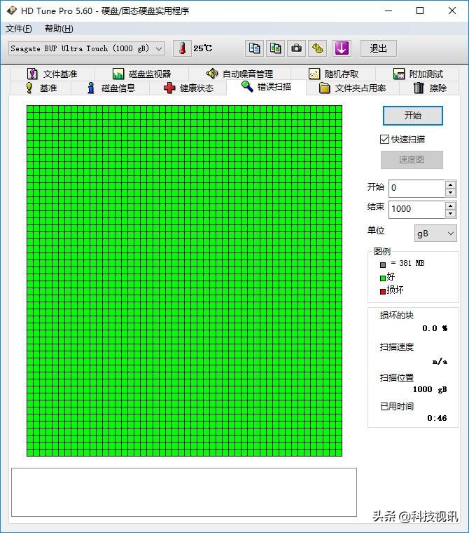Click the 速度图 button
Screen dimensions: 469x533
pos(412,160)
